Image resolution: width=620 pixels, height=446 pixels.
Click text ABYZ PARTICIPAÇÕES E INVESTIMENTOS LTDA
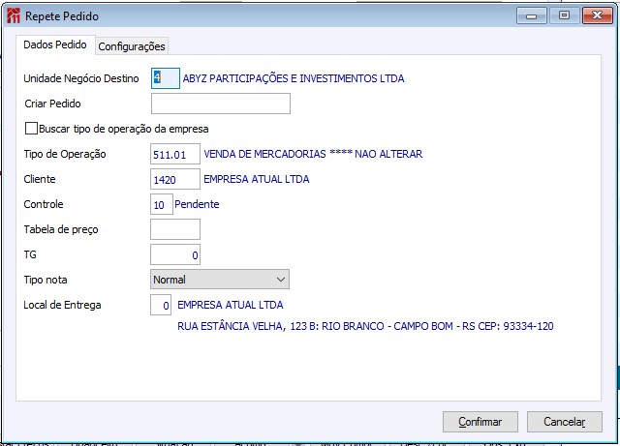click(x=294, y=78)
